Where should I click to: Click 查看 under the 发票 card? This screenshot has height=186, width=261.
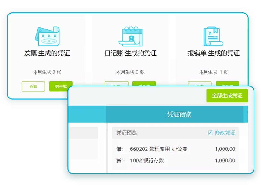[33, 86]
